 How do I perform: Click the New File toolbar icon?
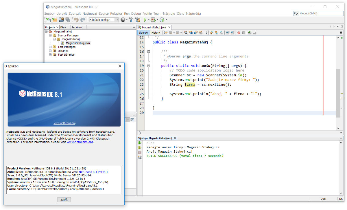coord(48,20)
